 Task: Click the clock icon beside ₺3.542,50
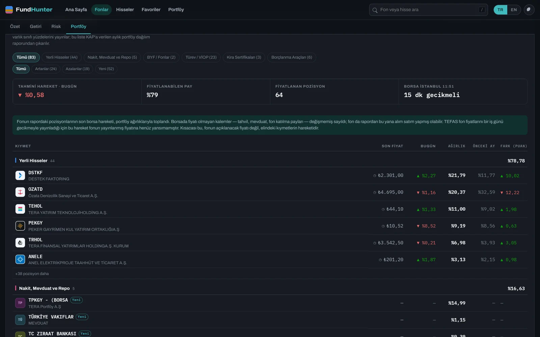[375, 243]
